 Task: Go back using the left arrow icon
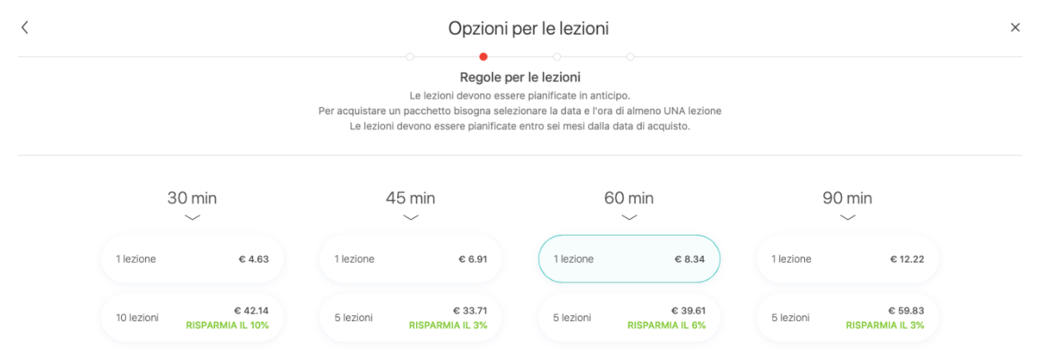click(25, 27)
